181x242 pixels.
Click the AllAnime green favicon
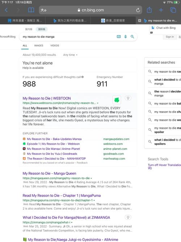25,239
